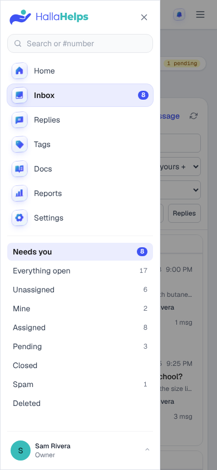Image resolution: width=217 pixels, height=470 pixels.
Task: Click the Unassigned count 6
Action: point(145,290)
